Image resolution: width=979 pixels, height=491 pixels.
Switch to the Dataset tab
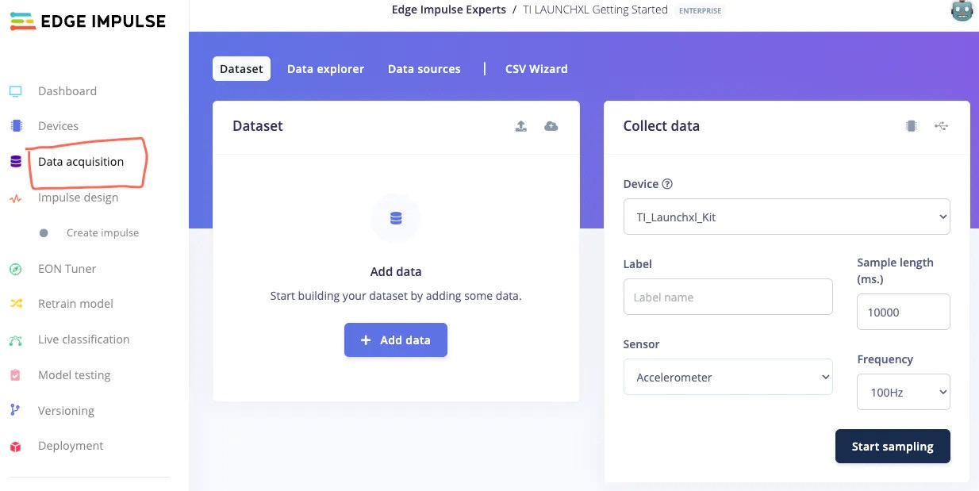[241, 69]
